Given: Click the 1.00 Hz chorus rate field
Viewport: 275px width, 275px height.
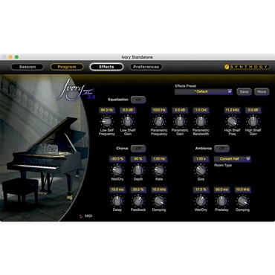Looking at the screenshot, I should [159, 159].
